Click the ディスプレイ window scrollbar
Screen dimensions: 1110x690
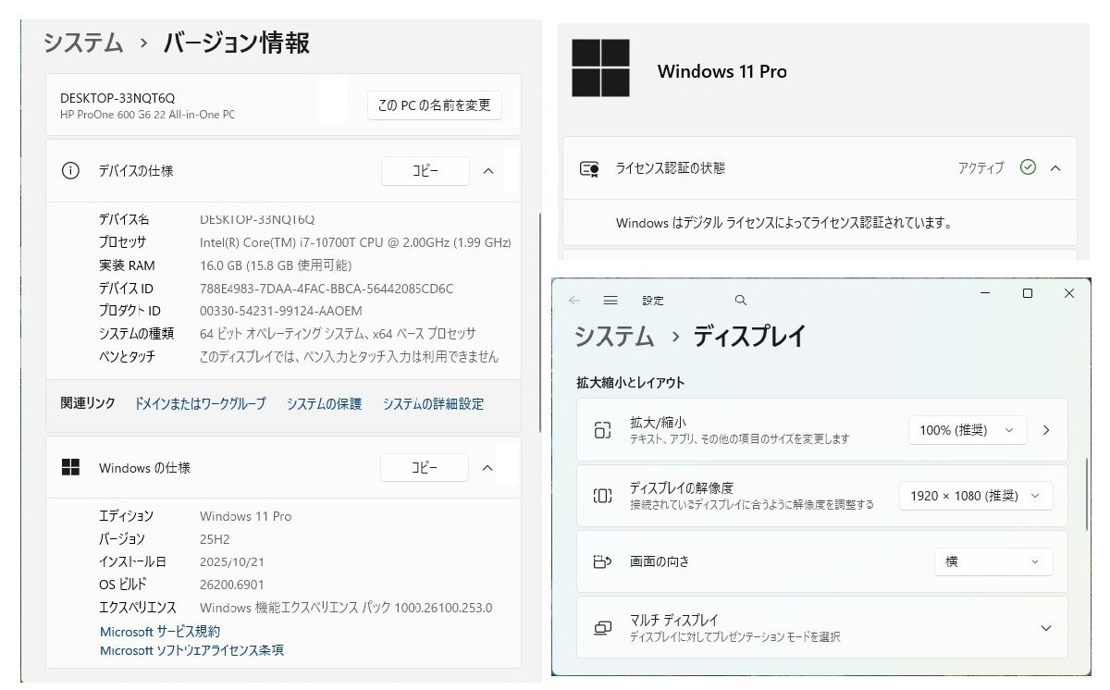(x=1088, y=494)
